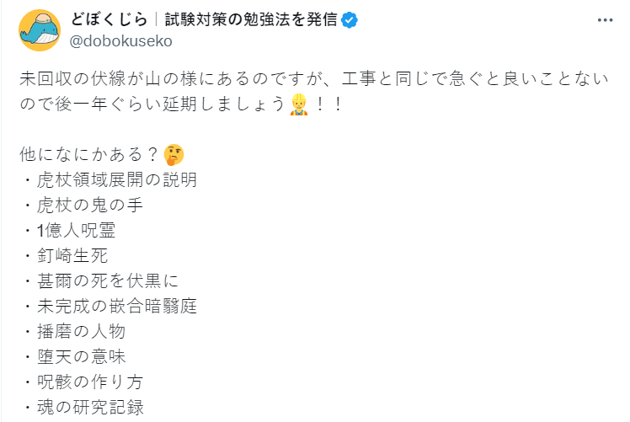Select the 釘崎生死 bullet line

pyautogui.click(x=71, y=254)
